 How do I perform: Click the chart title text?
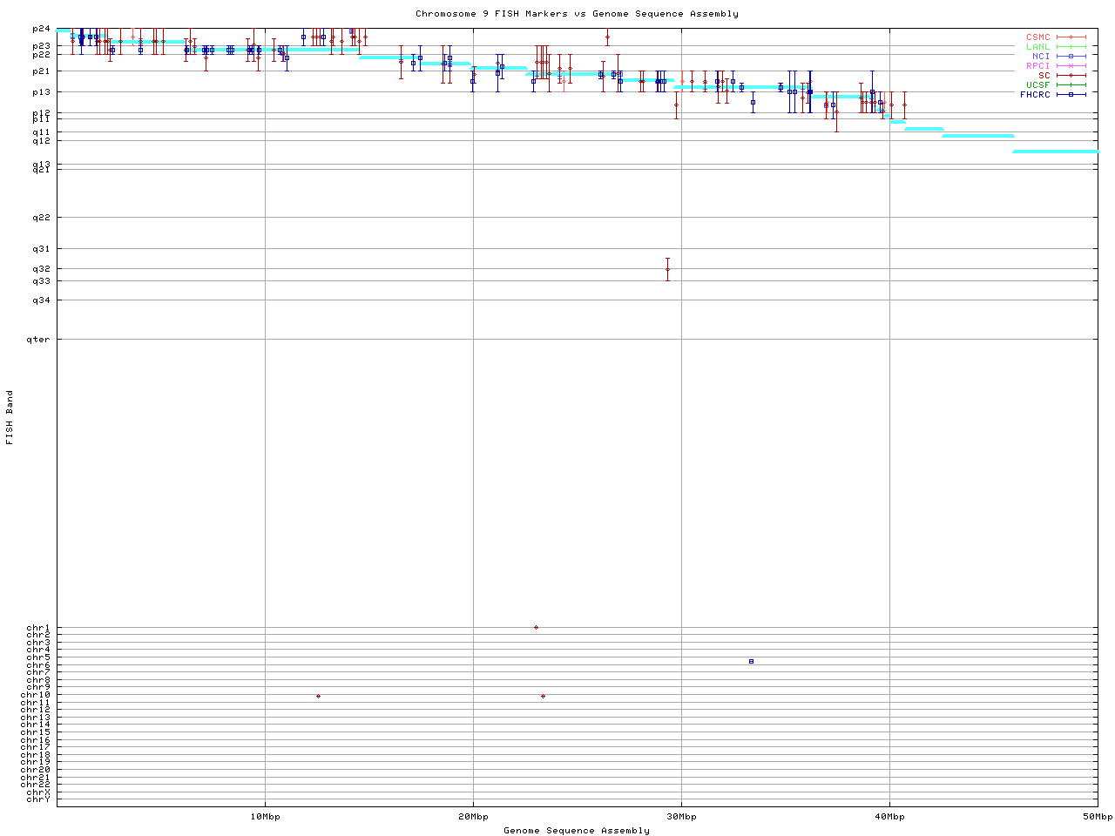click(577, 14)
